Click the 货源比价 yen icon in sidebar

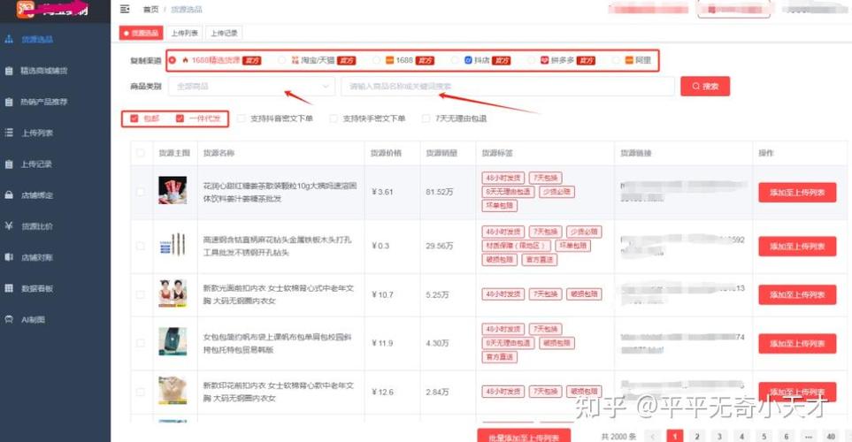(x=9, y=226)
